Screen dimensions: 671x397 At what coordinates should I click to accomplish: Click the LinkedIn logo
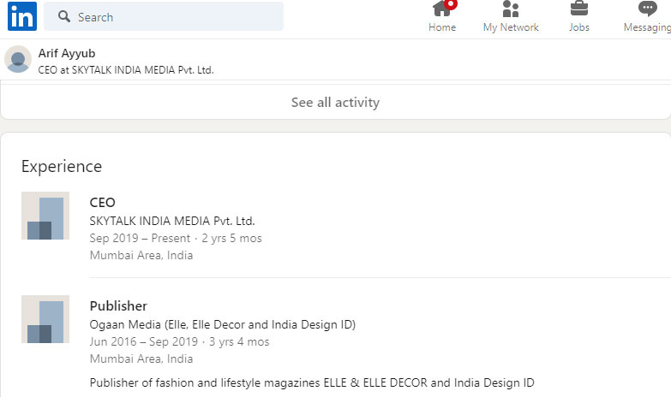(x=21, y=16)
